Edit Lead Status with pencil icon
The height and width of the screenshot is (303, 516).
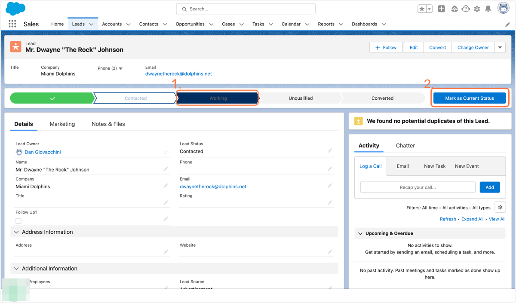click(330, 151)
